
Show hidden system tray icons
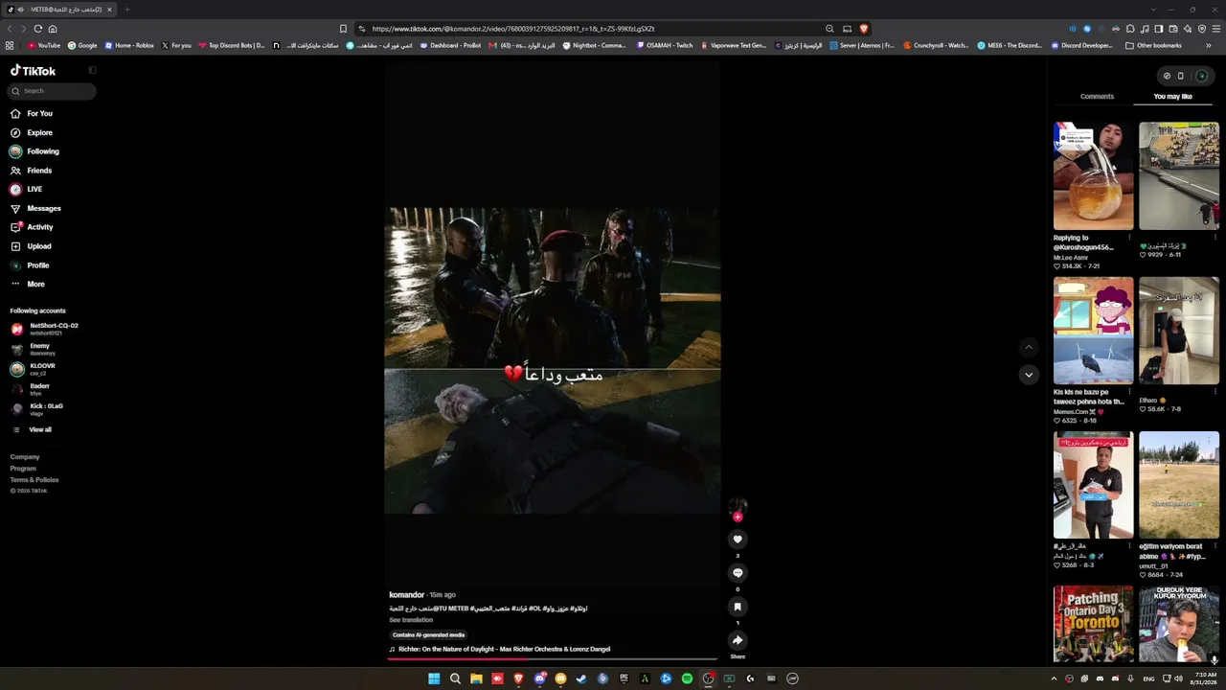click(x=1054, y=678)
